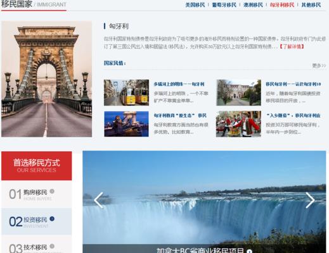Select 02 投资移民 service item

(x=37, y=221)
